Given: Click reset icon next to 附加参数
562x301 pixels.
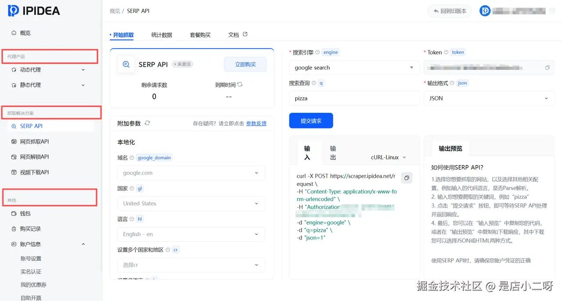Looking at the screenshot, I should 147,123.
